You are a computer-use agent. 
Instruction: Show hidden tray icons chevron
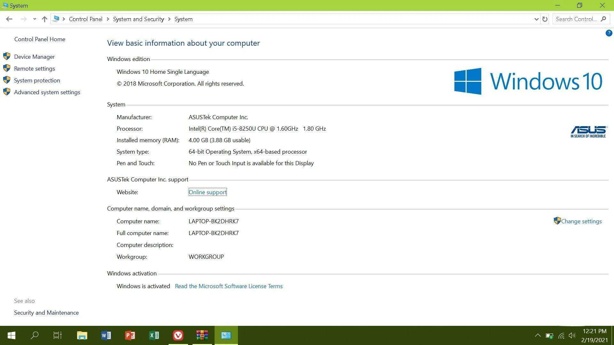[538, 335]
